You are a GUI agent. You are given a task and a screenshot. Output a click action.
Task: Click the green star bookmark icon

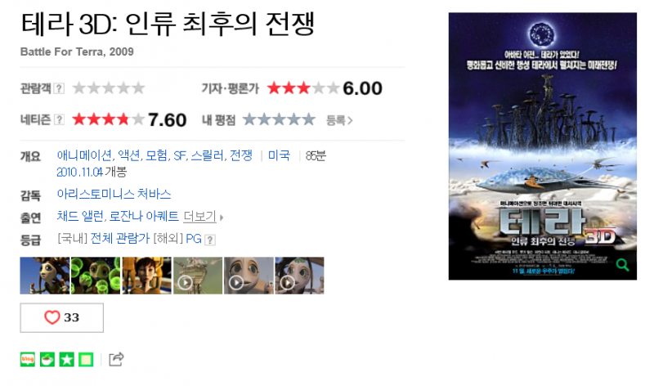coord(67,359)
